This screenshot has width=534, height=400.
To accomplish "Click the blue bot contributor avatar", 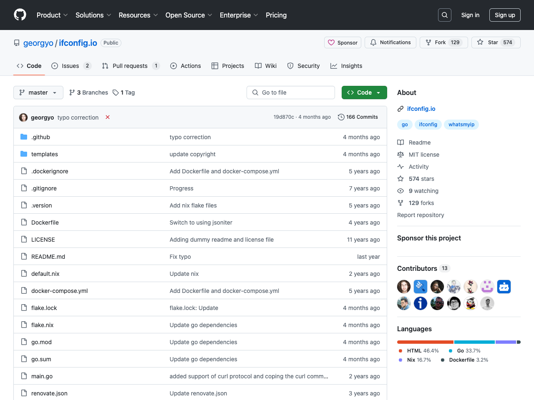I will (504, 287).
